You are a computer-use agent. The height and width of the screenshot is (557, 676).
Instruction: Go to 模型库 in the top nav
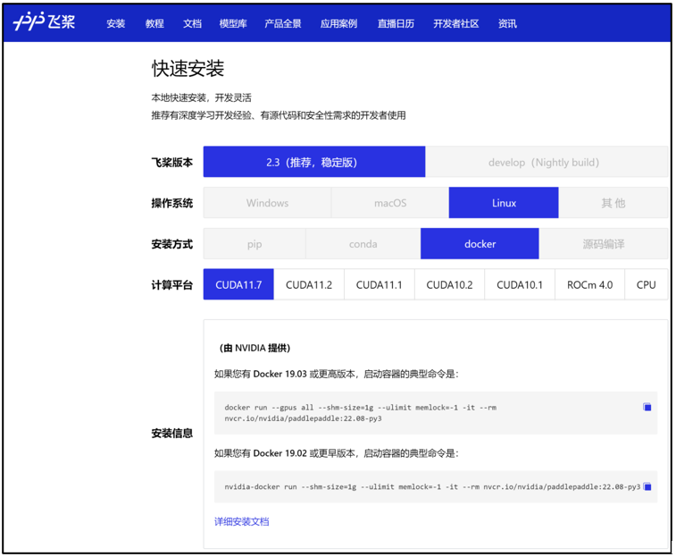click(x=233, y=23)
